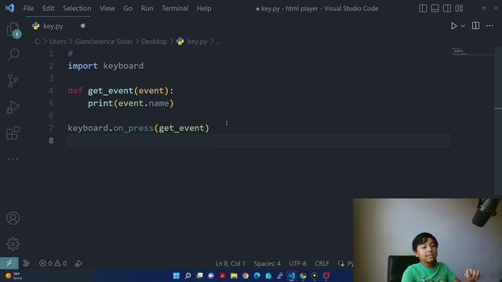Open editor More Actions ellipsis
The height and width of the screenshot is (282, 502).
click(x=489, y=26)
